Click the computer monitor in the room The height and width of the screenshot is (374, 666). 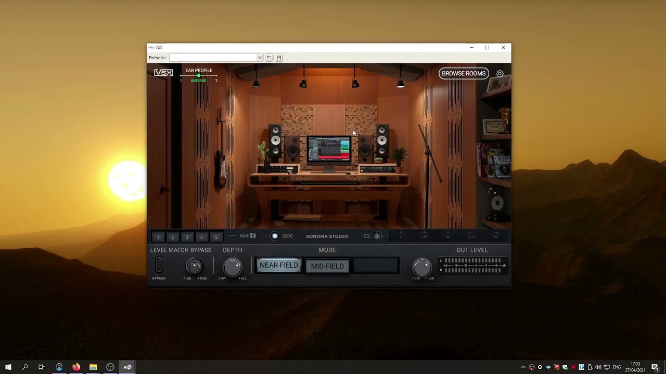pos(329,150)
